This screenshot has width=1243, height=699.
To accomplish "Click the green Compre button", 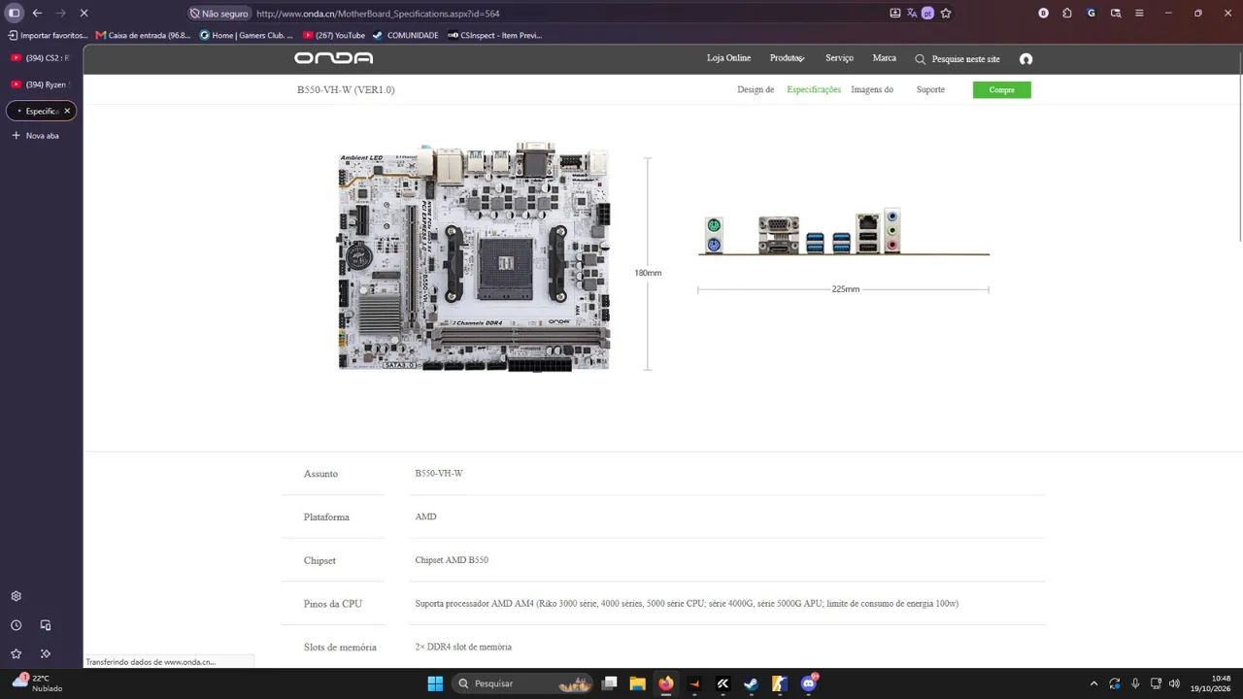I will pyautogui.click(x=1002, y=90).
